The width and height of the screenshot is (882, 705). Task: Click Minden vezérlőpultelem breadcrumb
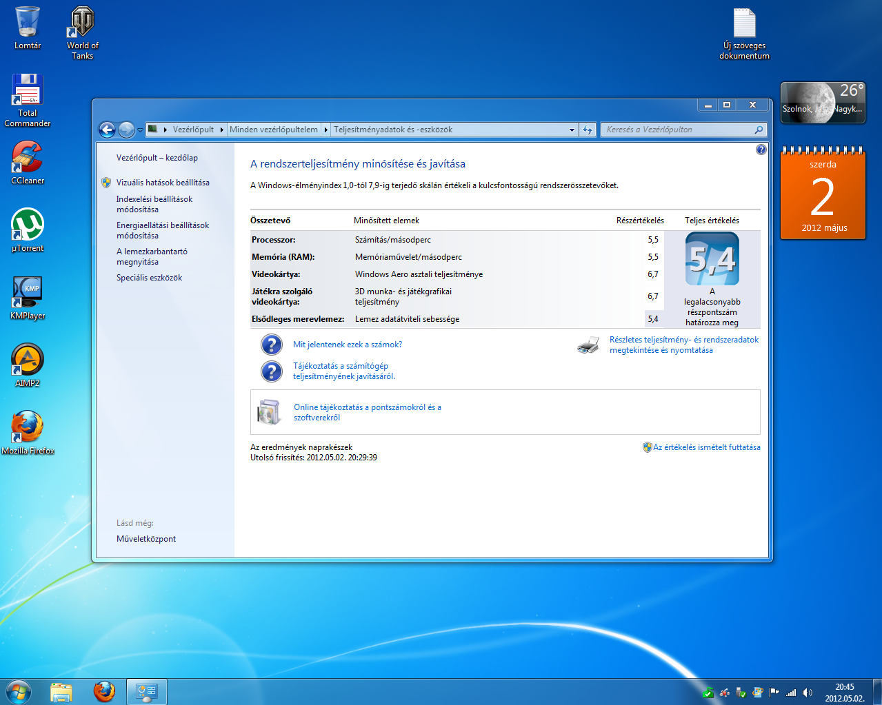click(274, 130)
